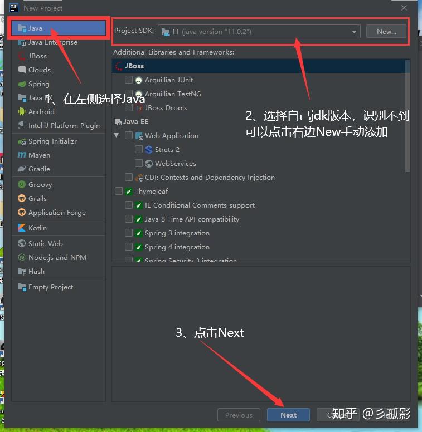Select the Java Enterprise icon in sidebar
422x432 pixels.
point(22,42)
